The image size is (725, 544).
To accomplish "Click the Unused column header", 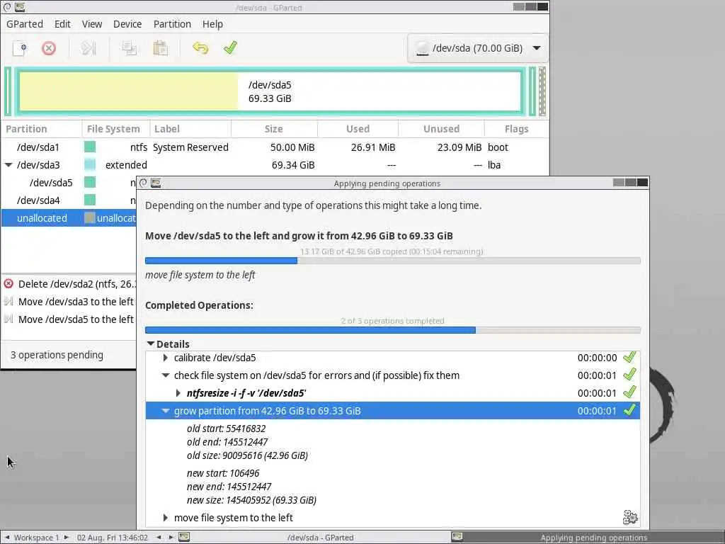I will pos(441,129).
